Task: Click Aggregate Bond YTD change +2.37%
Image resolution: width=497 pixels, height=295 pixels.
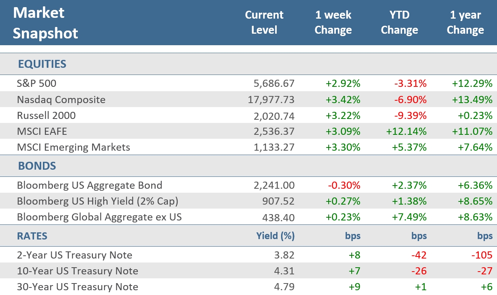Action: pyautogui.click(x=409, y=185)
